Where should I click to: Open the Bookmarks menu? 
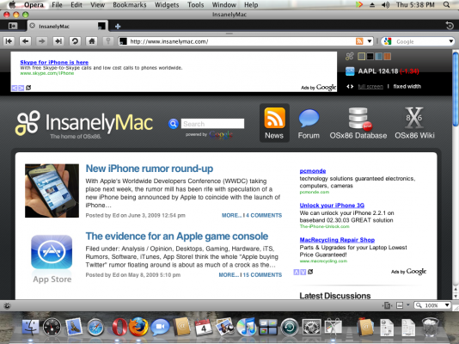click(x=130, y=5)
